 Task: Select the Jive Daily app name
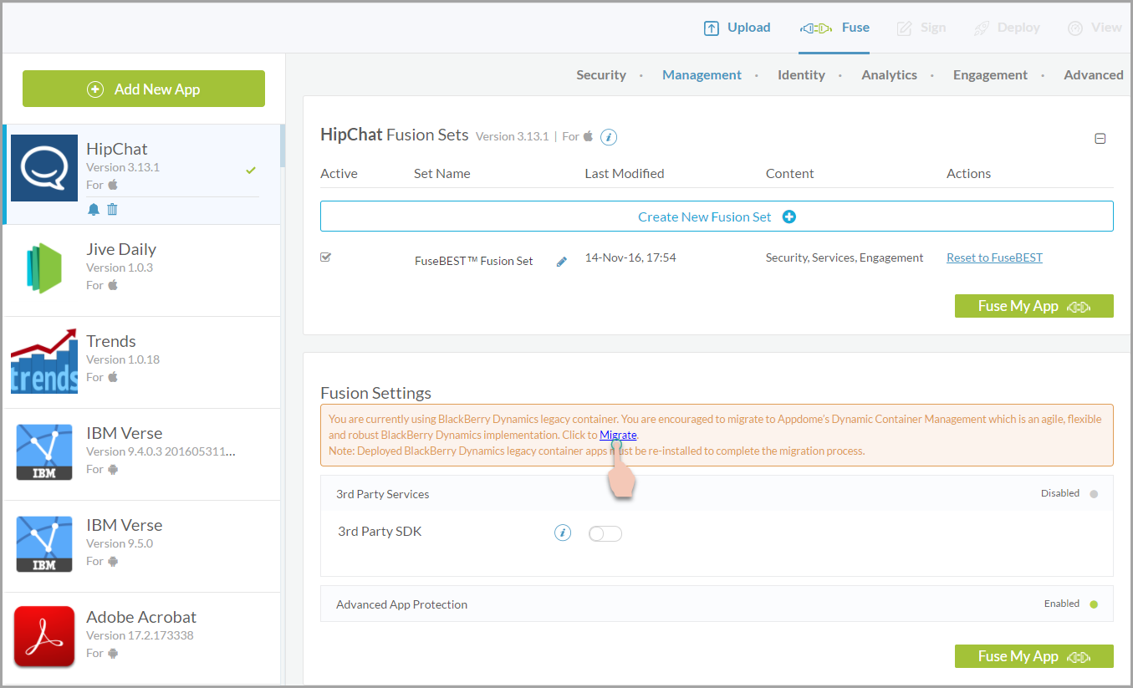pyautogui.click(x=121, y=249)
